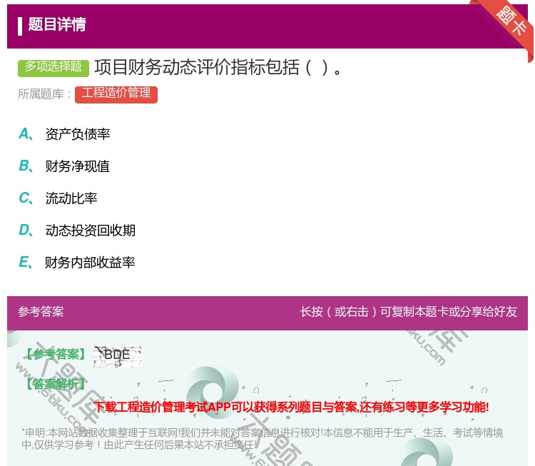Click the 多项选择题 badge

pyautogui.click(x=53, y=68)
